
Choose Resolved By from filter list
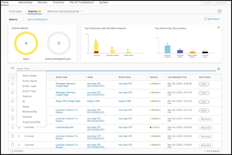30,112
